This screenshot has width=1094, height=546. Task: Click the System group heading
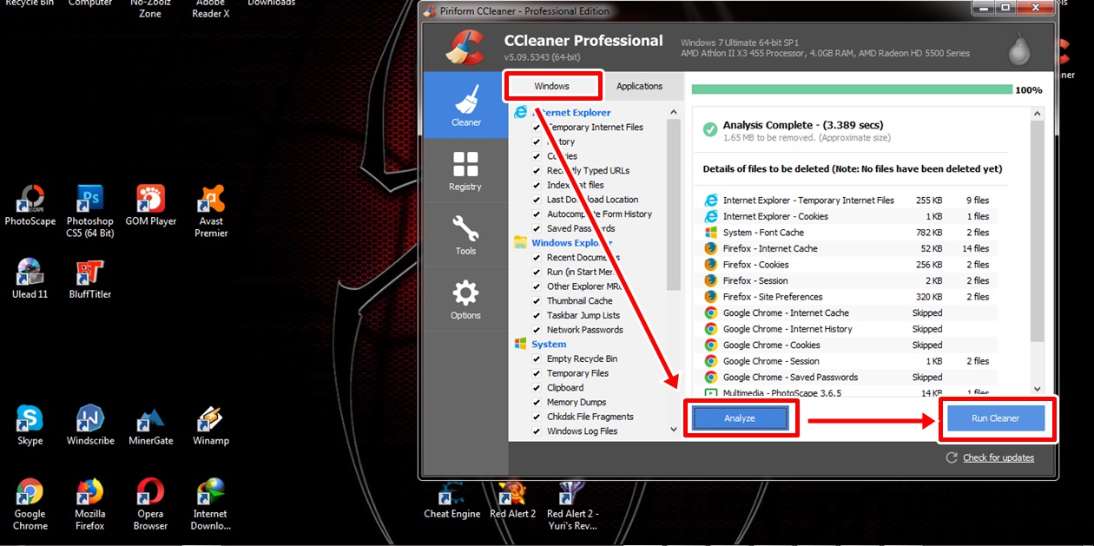(x=549, y=344)
